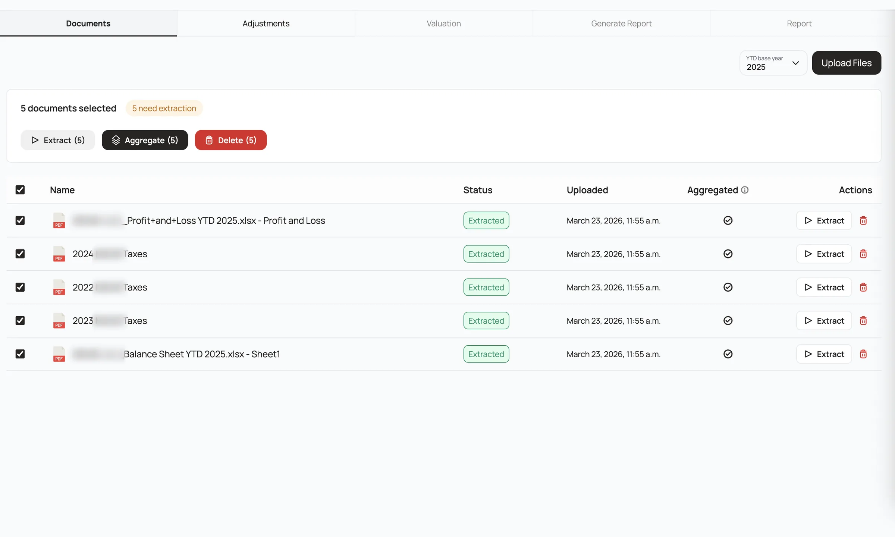Delete 2023 Taxes using its trash icon
The image size is (895, 537).
[863, 320]
